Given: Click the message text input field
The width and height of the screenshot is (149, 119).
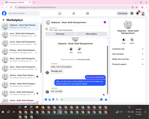Looking at the screenshot, I should click(x=80, y=99).
